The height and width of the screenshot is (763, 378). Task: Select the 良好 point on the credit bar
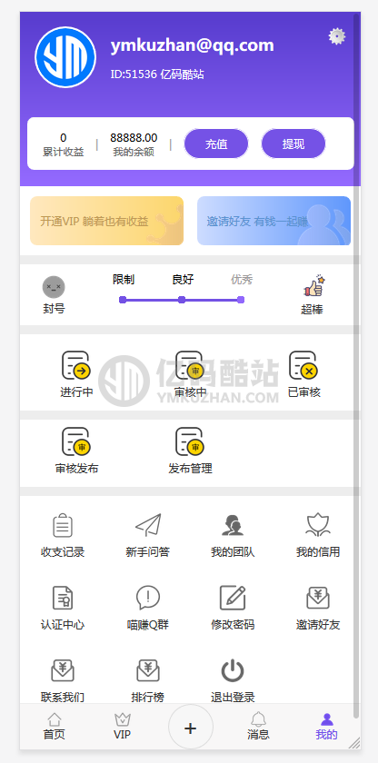point(182,300)
